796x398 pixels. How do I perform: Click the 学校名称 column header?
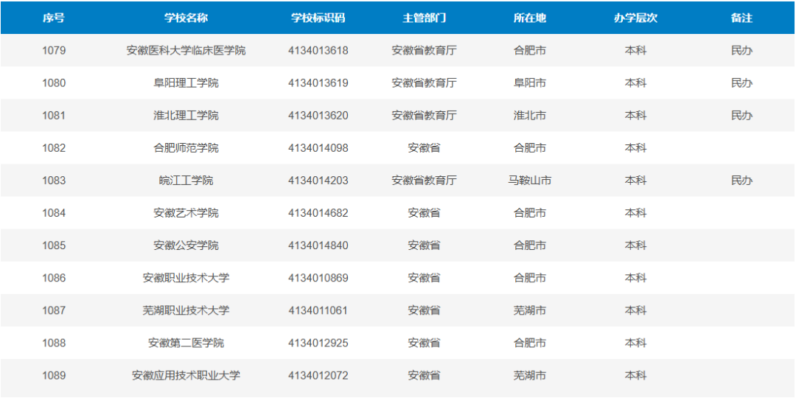pos(186,18)
